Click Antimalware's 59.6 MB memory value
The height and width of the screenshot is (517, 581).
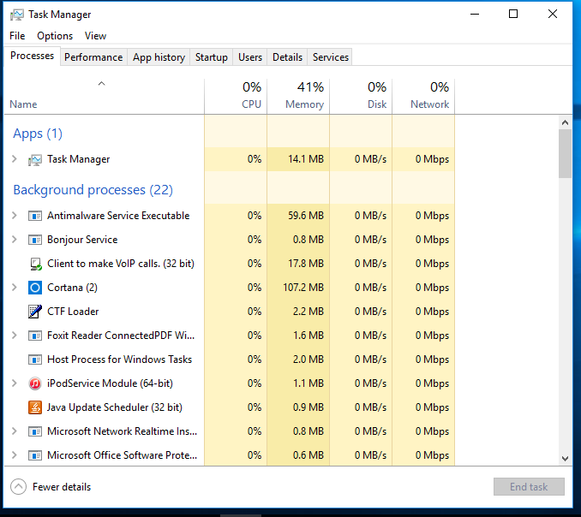(x=306, y=216)
